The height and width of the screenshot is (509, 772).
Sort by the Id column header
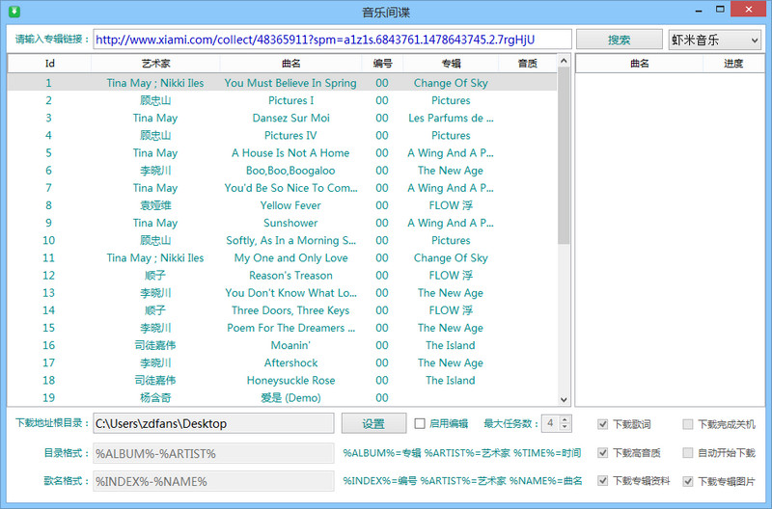pyautogui.click(x=49, y=64)
